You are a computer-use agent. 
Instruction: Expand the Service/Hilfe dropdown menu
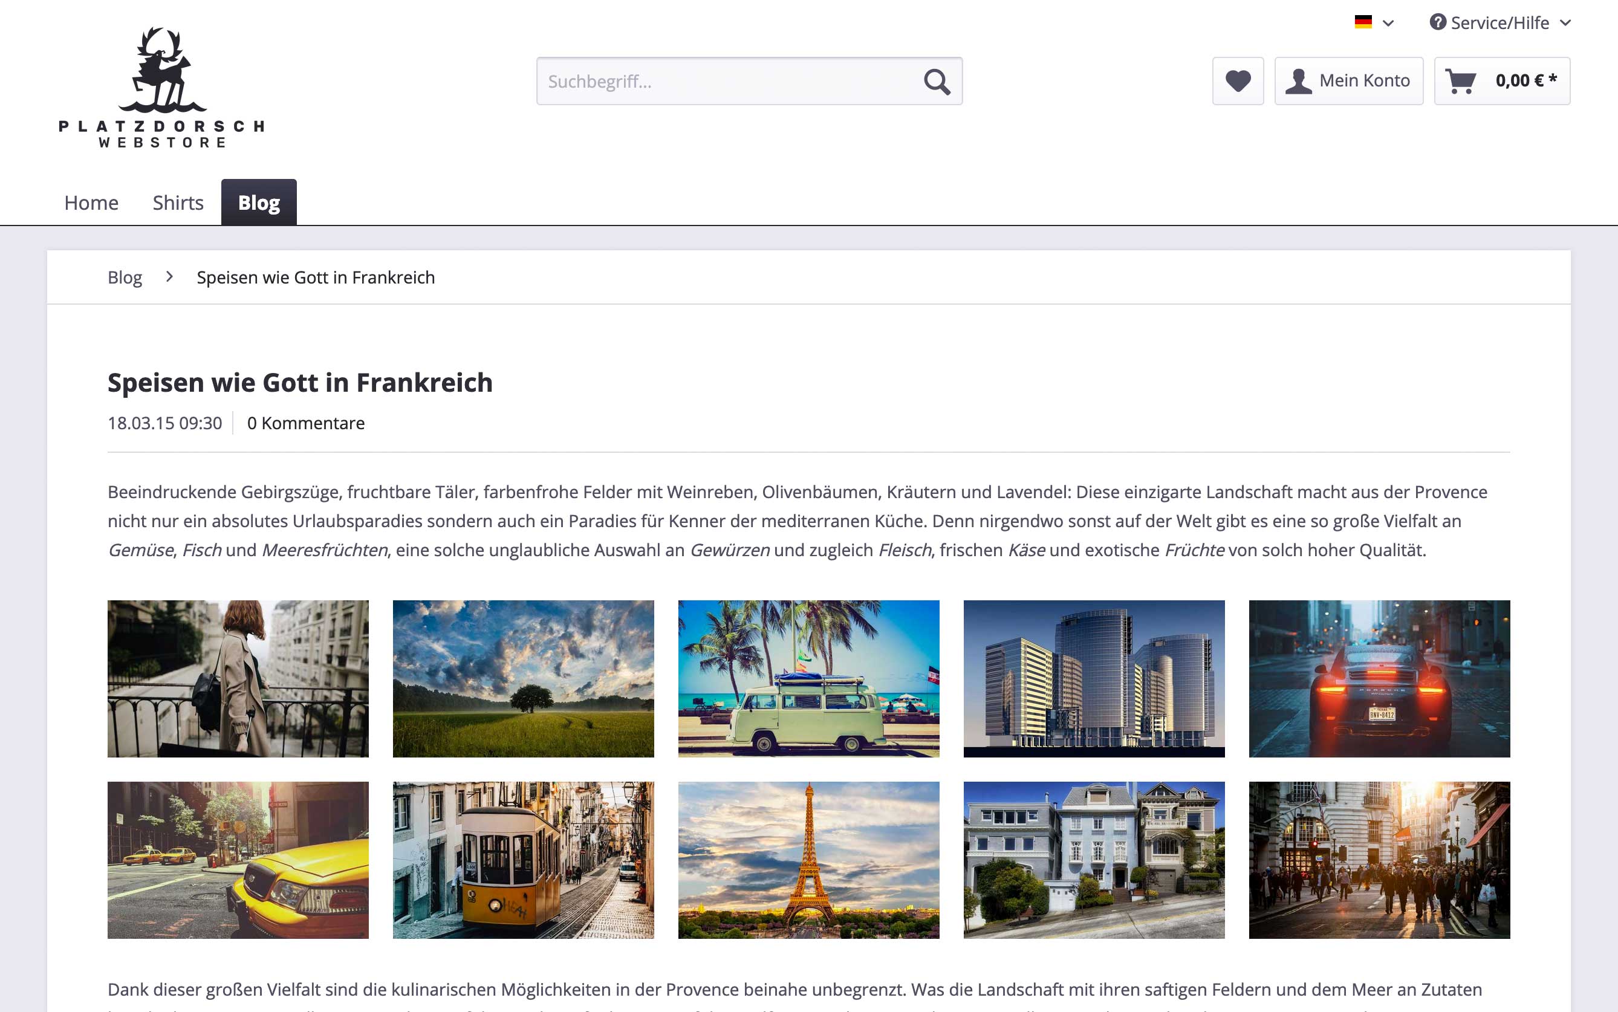[x=1510, y=22]
